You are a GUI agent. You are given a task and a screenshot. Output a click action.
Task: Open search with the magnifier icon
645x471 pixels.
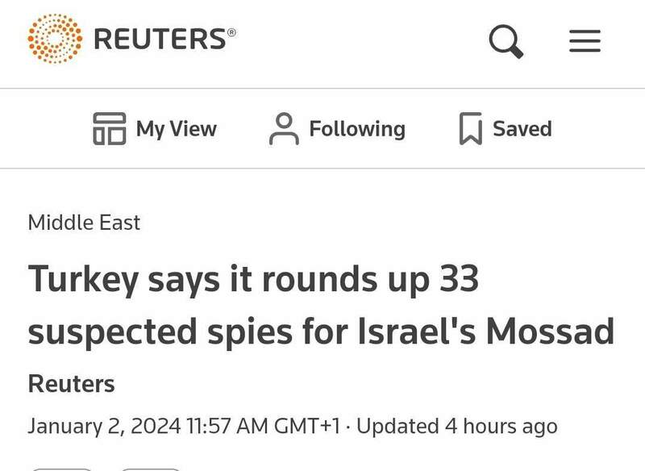506,41
